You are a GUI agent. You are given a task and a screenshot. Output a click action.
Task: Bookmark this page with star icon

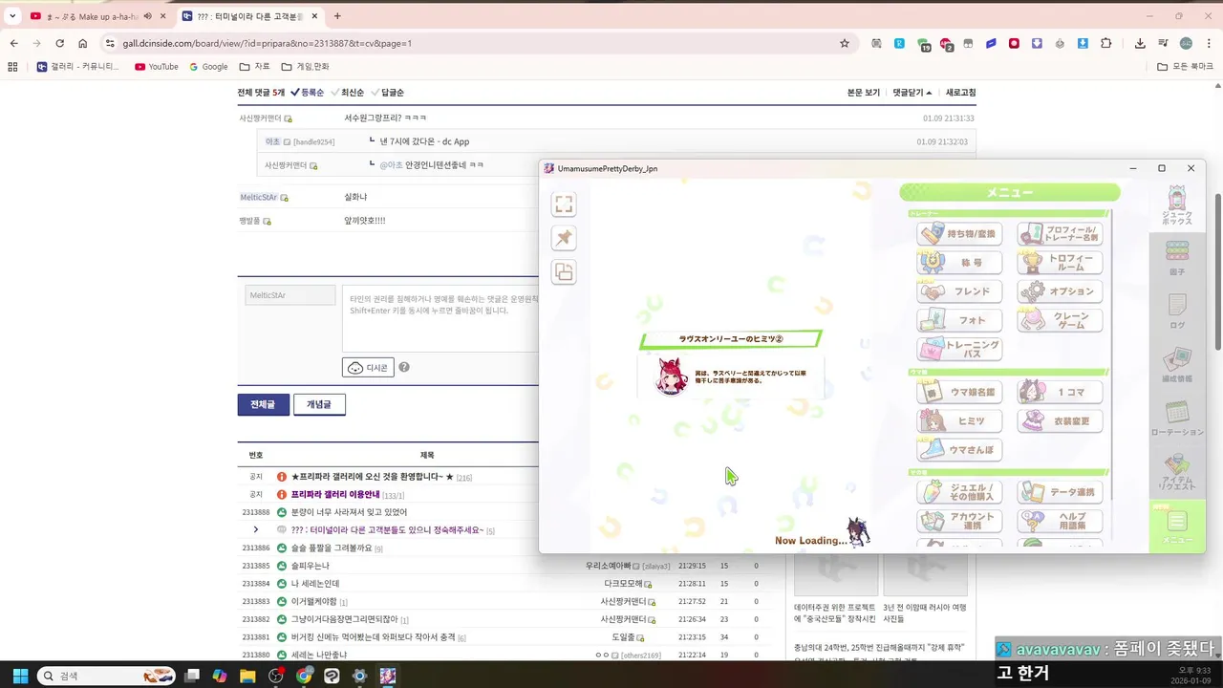pos(845,43)
